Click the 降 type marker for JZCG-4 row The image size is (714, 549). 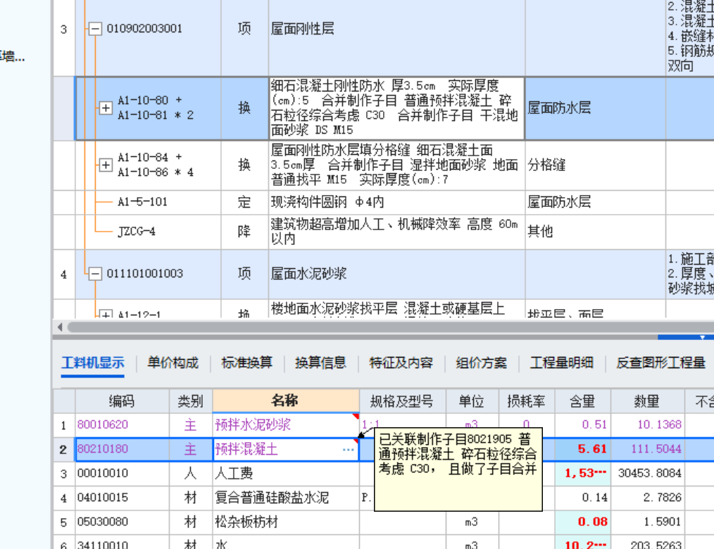pyautogui.click(x=244, y=232)
